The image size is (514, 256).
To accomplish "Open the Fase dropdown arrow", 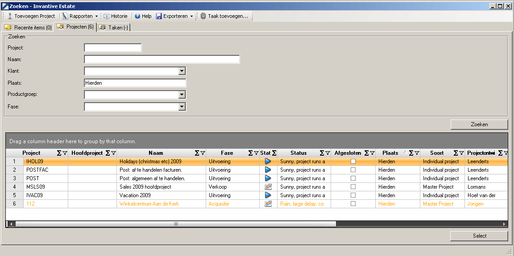I will [182, 107].
